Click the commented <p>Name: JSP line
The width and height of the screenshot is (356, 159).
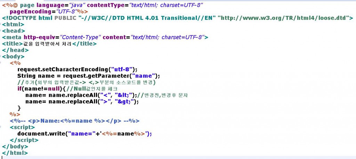(74, 121)
